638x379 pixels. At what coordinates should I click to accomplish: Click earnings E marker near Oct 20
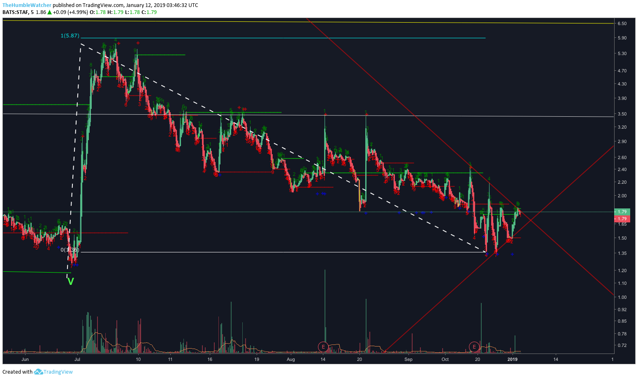click(474, 347)
